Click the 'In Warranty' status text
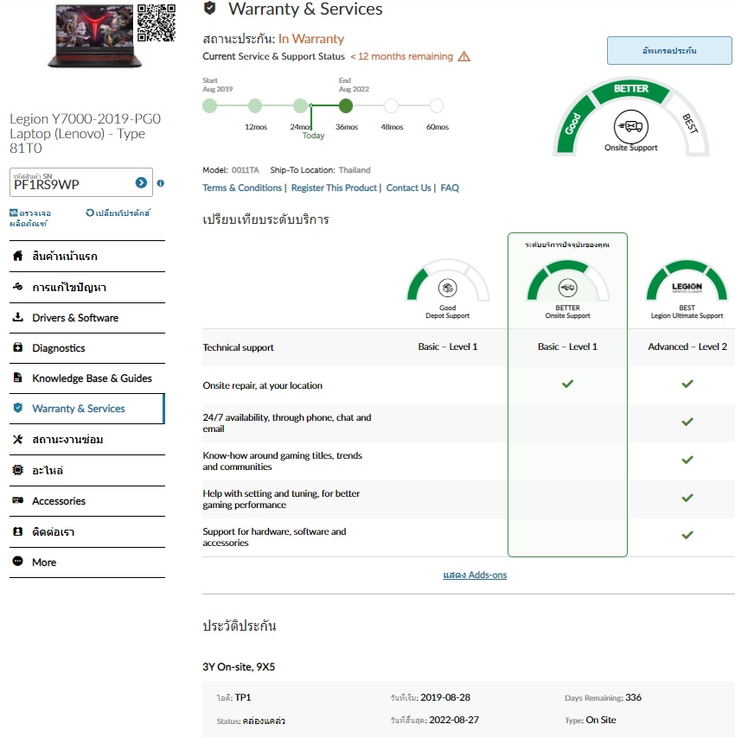 click(x=311, y=39)
